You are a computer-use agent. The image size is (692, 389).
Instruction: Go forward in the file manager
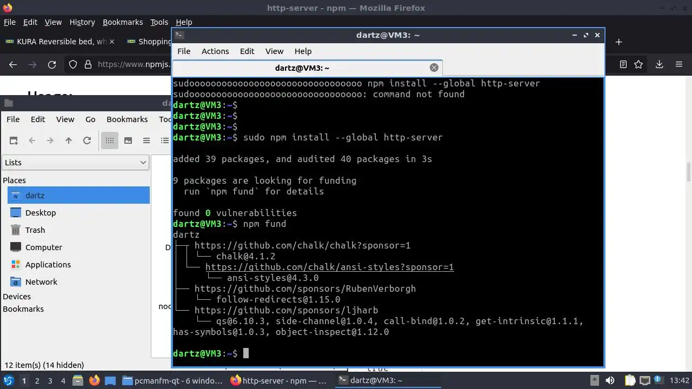pos(50,140)
